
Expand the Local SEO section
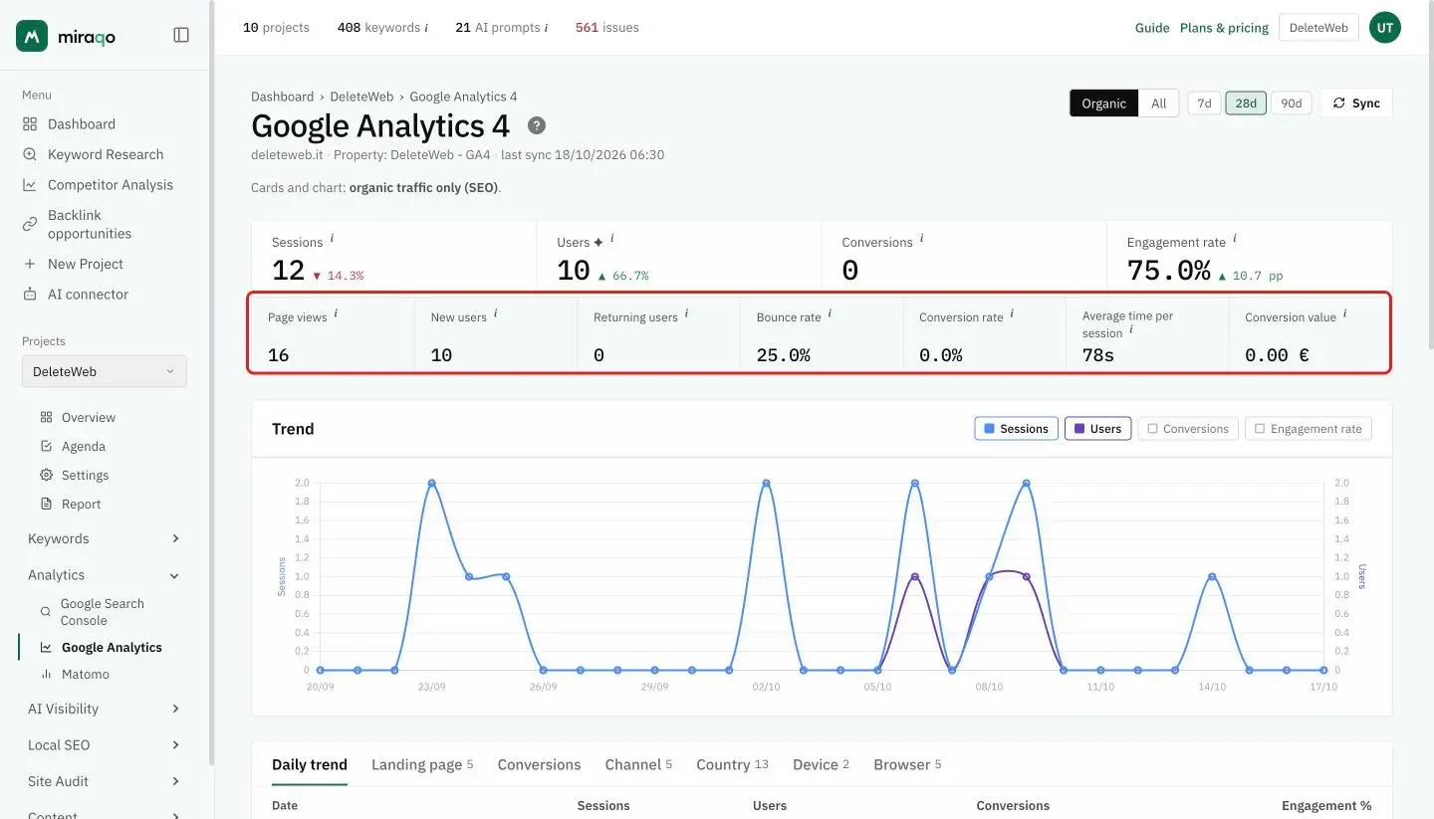104,745
